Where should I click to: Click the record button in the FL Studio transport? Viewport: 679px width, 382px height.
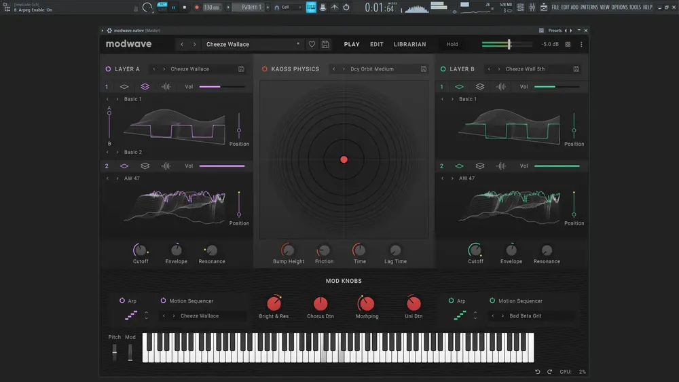tap(197, 7)
